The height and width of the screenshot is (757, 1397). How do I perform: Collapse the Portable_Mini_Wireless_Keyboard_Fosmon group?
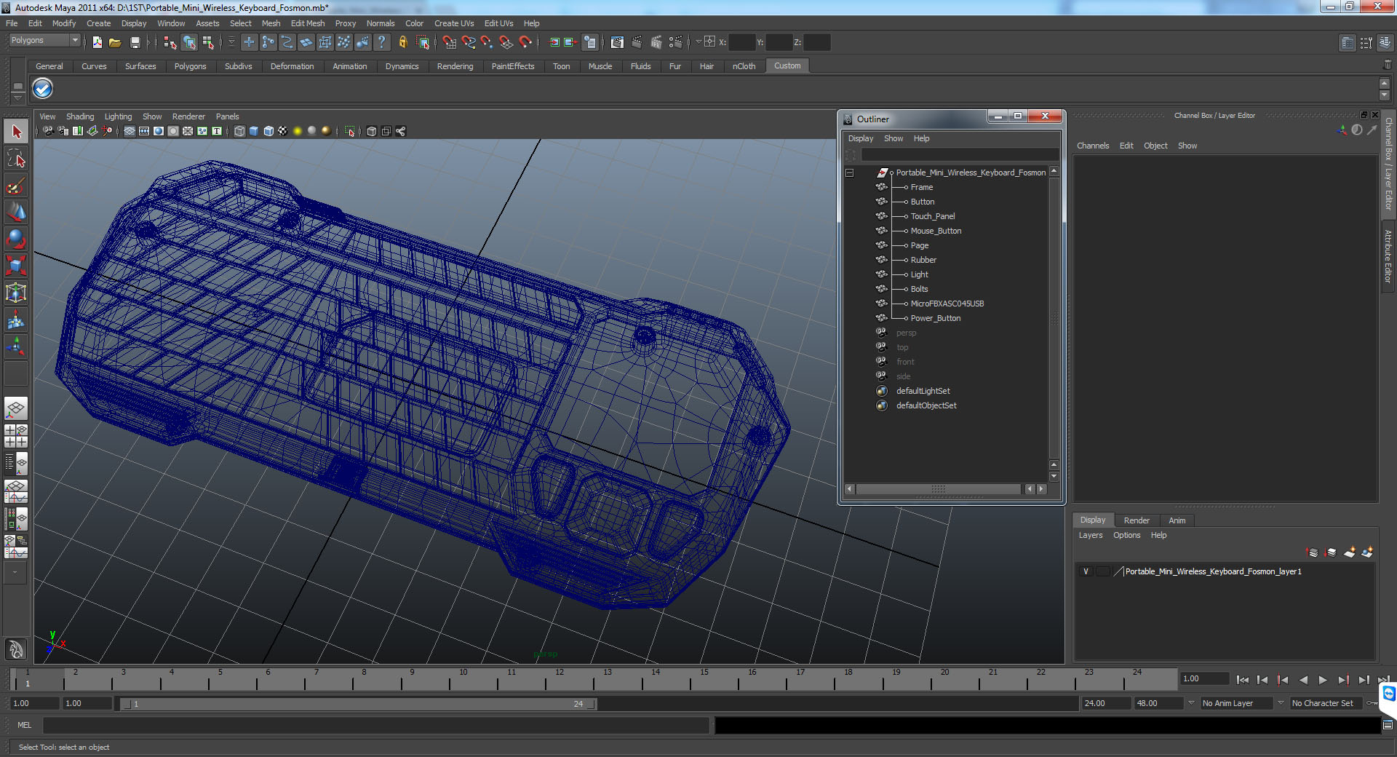click(849, 173)
